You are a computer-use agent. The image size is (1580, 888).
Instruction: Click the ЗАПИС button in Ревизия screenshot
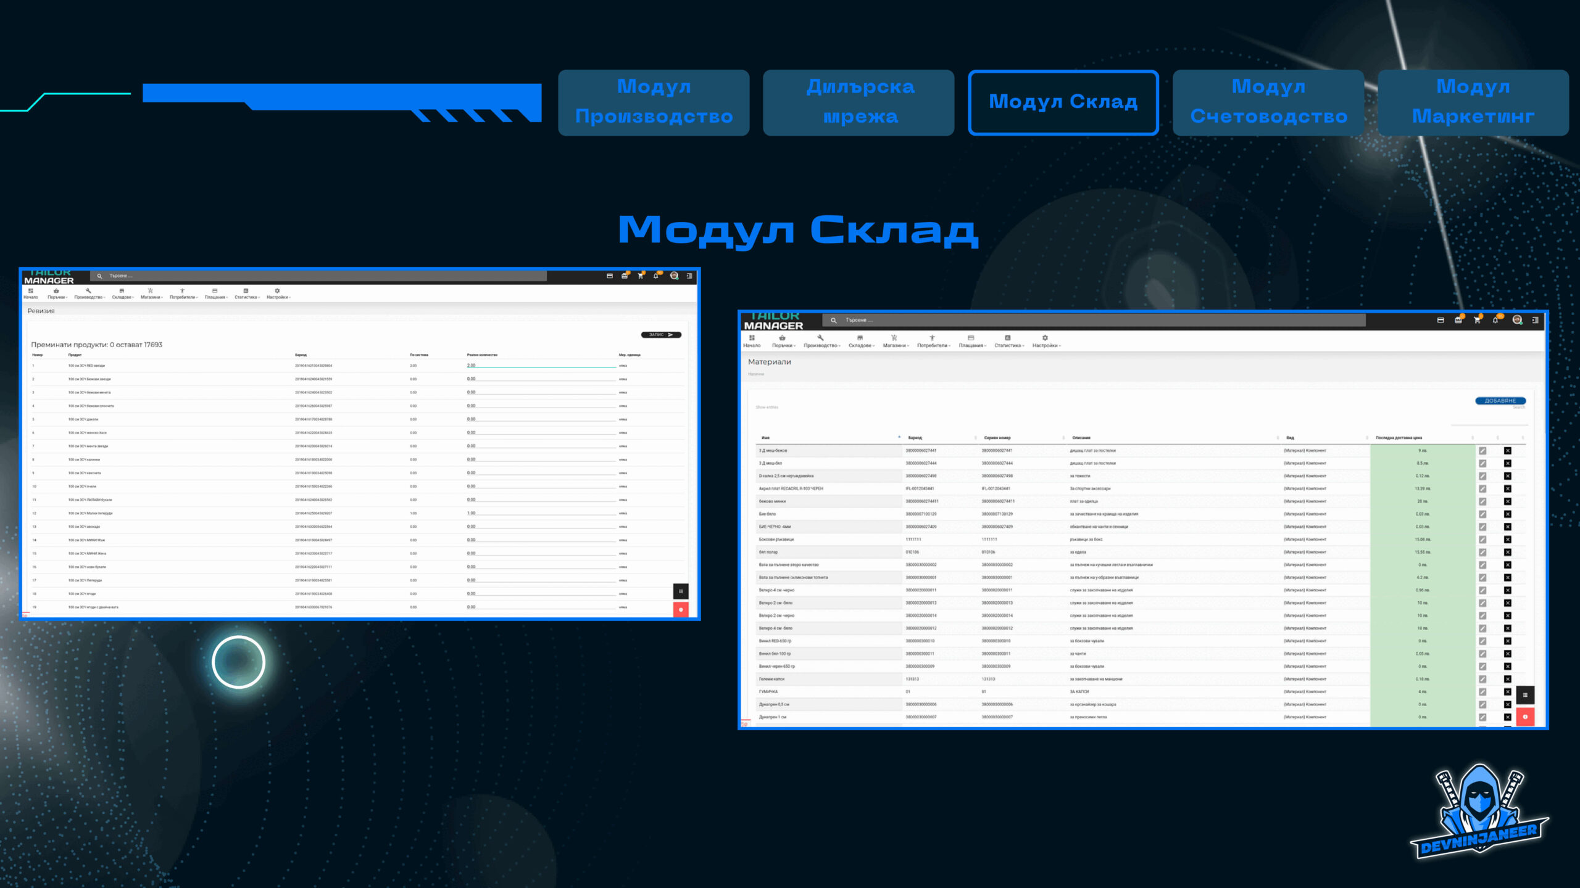click(660, 335)
